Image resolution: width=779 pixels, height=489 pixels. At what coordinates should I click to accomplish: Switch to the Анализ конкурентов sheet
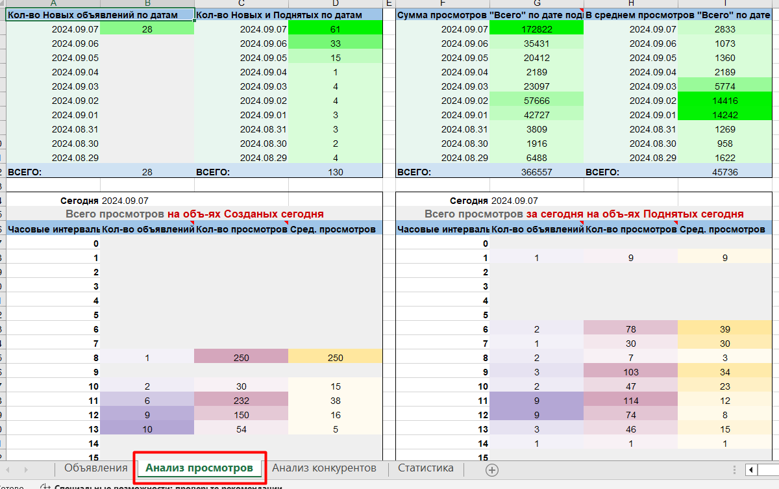323,468
